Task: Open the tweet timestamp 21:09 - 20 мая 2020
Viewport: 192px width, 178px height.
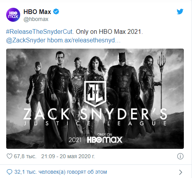Action: point(68,156)
